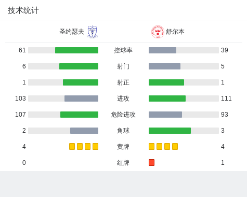Viewport: 247px width, 197px height.
Task: Click 圣约瑟夫's green possession bar at 61
Action: [x=76, y=50]
